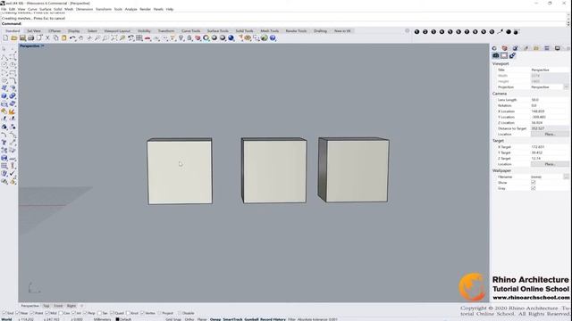Switch to the Curve Tools tab
The height and width of the screenshot is (321, 572).
pos(190,31)
